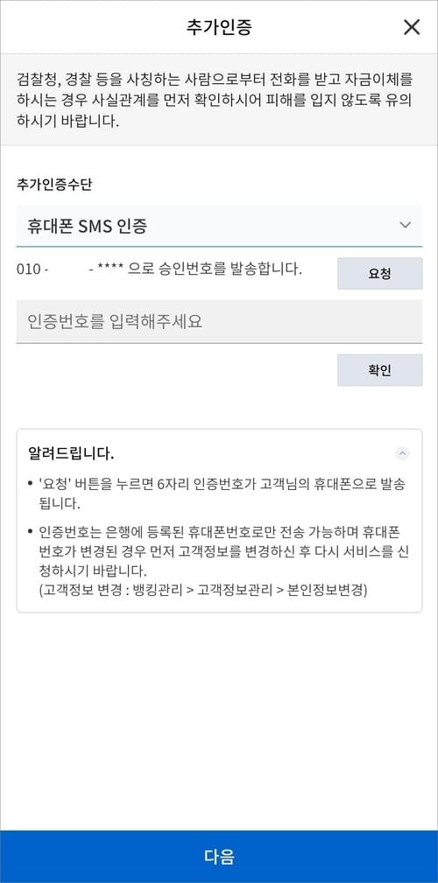Collapse the 알려드립니다 notice with round chevron

coord(402,453)
